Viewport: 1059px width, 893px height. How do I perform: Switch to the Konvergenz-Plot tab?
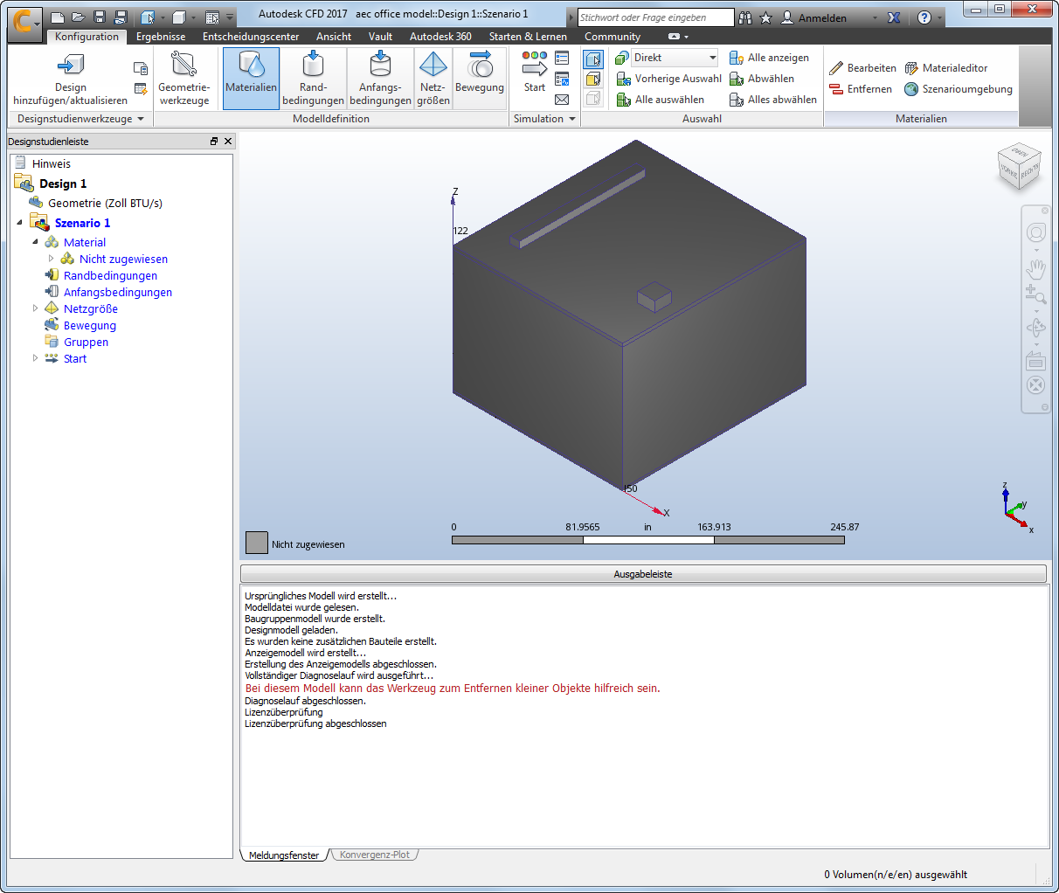(x=375, y=855)
